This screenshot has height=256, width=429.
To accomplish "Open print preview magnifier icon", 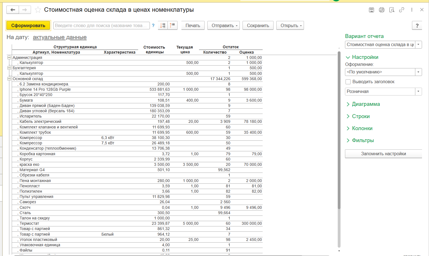I will [392, 10].
